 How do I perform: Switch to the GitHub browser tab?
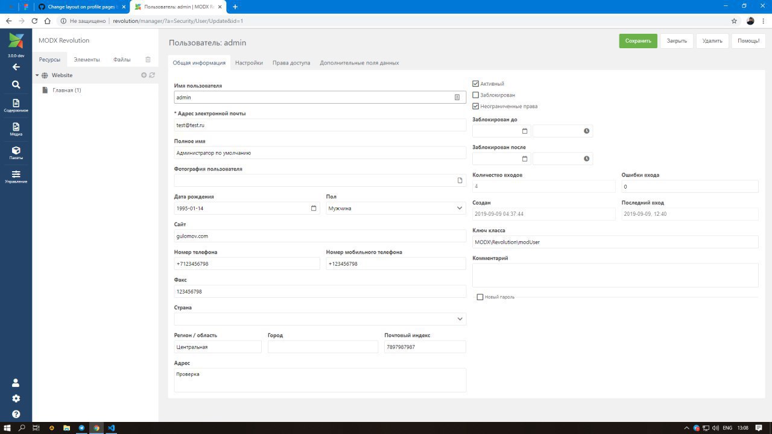pos(81,7)
